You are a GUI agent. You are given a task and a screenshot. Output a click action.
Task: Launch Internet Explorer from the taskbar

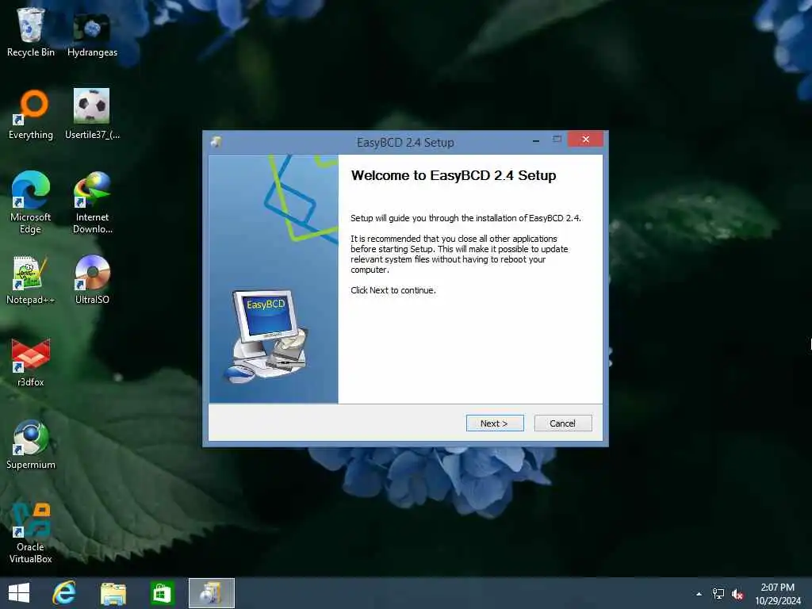tap(64, 593)
